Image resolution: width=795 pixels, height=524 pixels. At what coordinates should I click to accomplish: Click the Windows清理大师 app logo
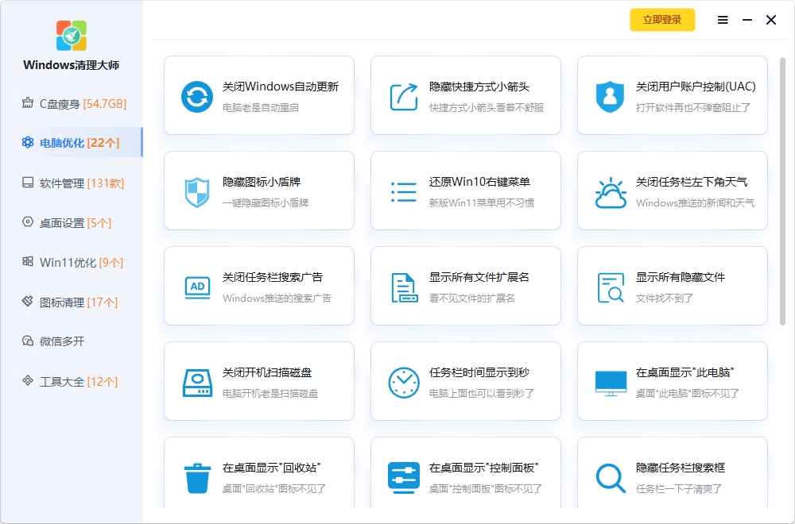point(72,36)
